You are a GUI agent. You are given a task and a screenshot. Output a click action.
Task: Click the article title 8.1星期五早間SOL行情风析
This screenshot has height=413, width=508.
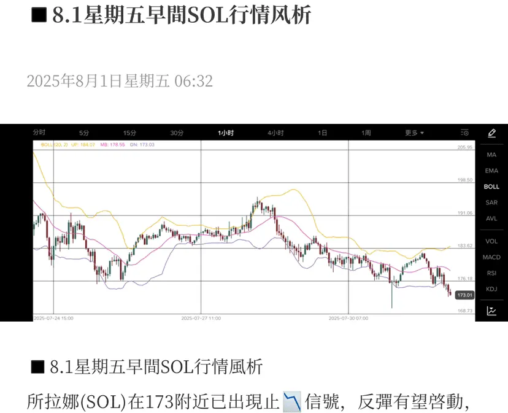click(171, 15)
